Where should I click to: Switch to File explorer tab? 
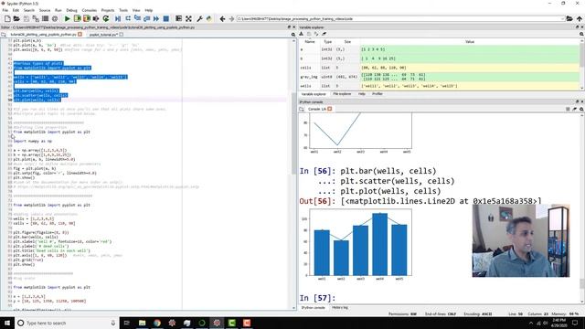click(342, 94)
